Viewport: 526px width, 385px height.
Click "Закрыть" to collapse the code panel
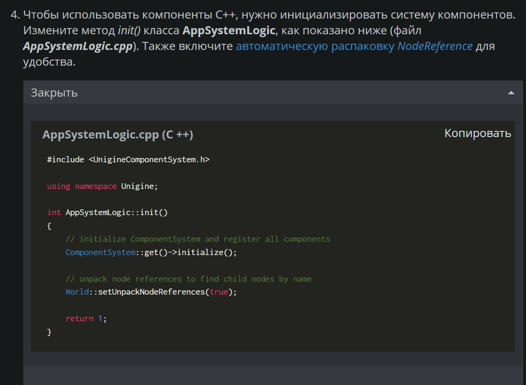click(54, 93)
